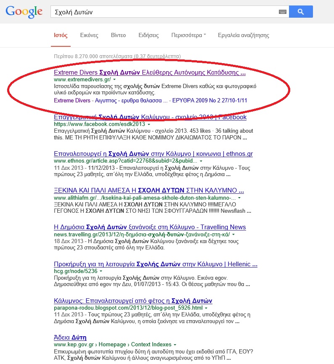Expand arrow next to news.travelling.gr URL
Screen dimensions: 334x364
tap(233, 235)
